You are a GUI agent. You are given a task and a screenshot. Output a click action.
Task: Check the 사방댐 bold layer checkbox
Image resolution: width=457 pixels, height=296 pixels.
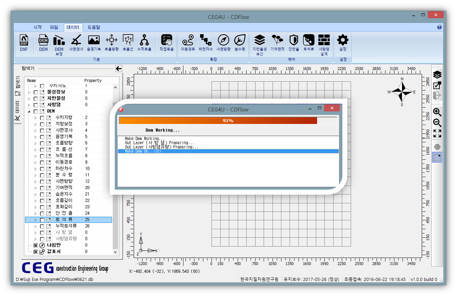[x=36, y=105]
